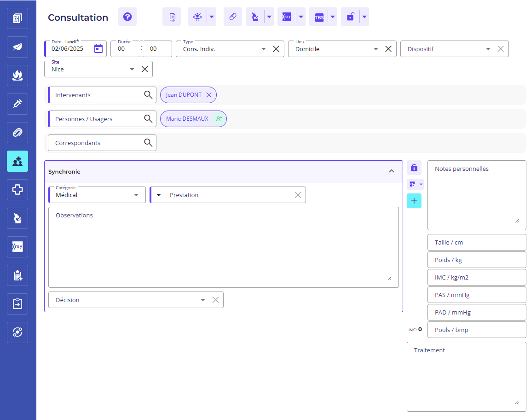
Task: Open the calendar date picker icon
Action: click(98, 48)
